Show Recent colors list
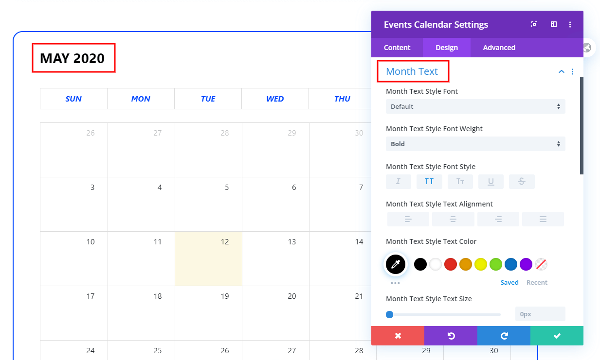 pos(537,282)
